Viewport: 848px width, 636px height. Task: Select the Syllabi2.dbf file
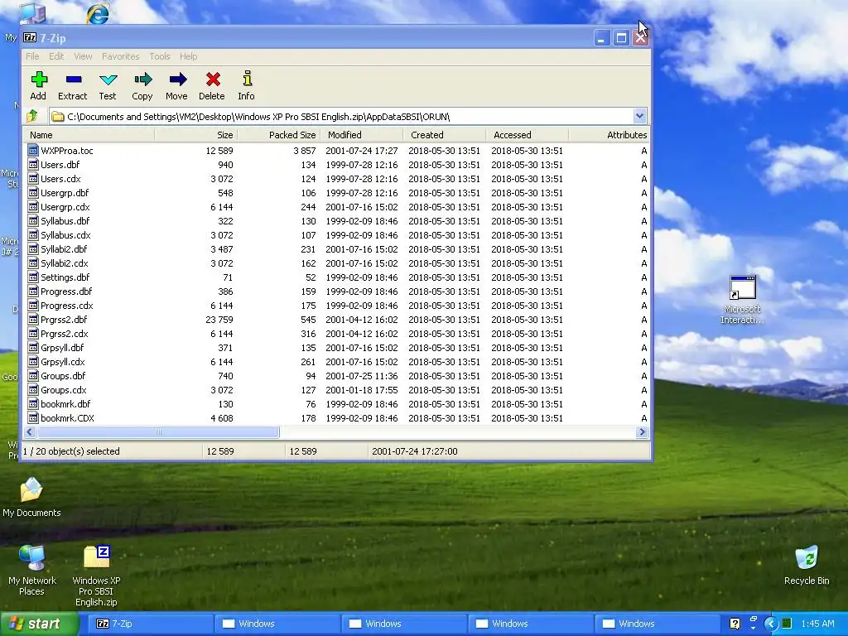pos(336,248)
